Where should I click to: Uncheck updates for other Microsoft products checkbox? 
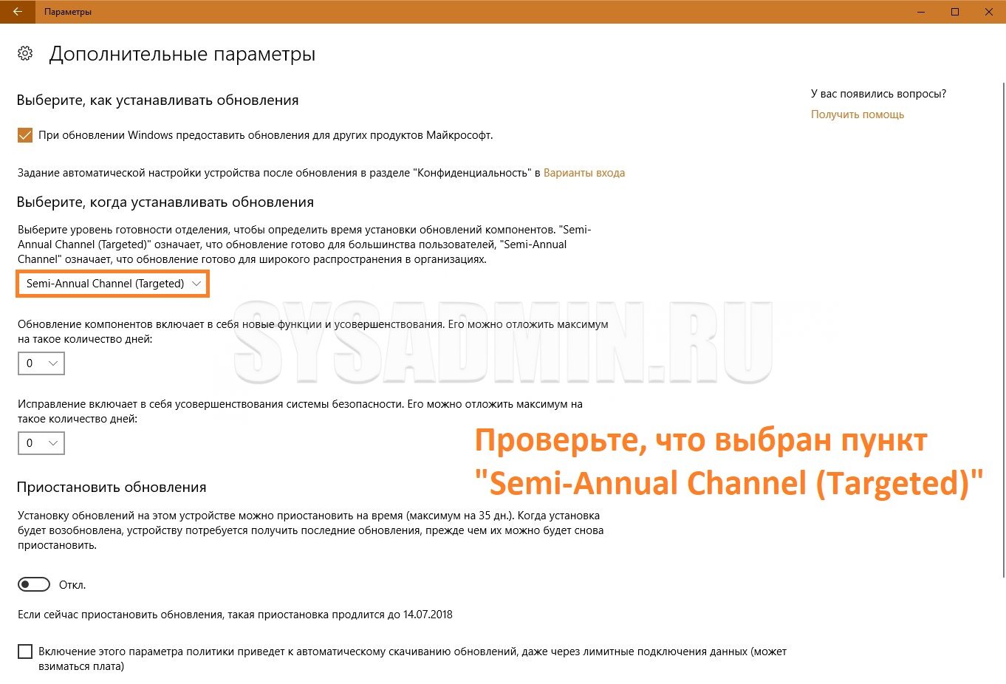25,135
